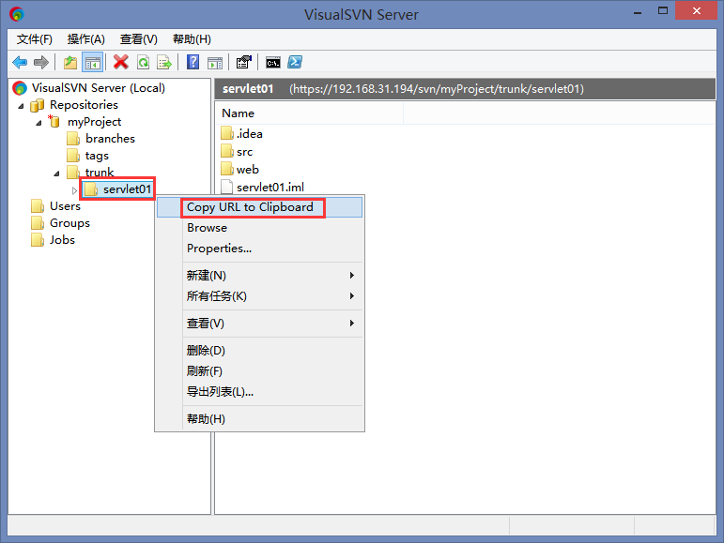This screenshot has width=724, height=543.
Task: Choose Properties... from the context menu
Action: [x=259, y=249]
